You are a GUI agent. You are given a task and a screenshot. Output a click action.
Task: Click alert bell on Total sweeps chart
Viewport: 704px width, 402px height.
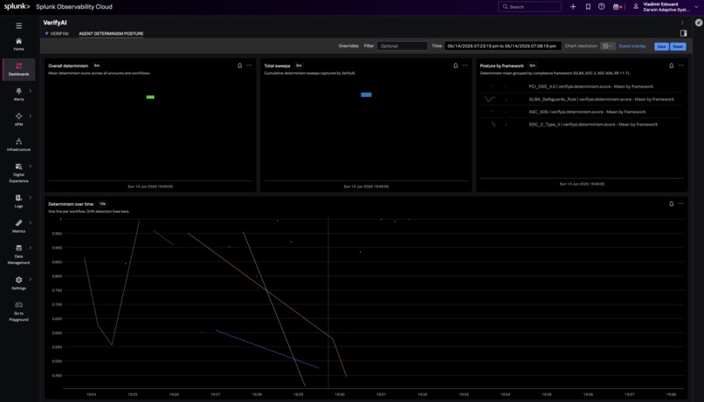455,65
